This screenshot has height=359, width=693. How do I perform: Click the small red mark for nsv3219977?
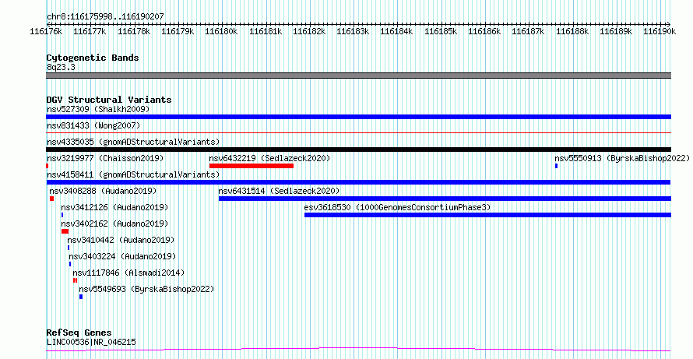click(x=47, y=166)
